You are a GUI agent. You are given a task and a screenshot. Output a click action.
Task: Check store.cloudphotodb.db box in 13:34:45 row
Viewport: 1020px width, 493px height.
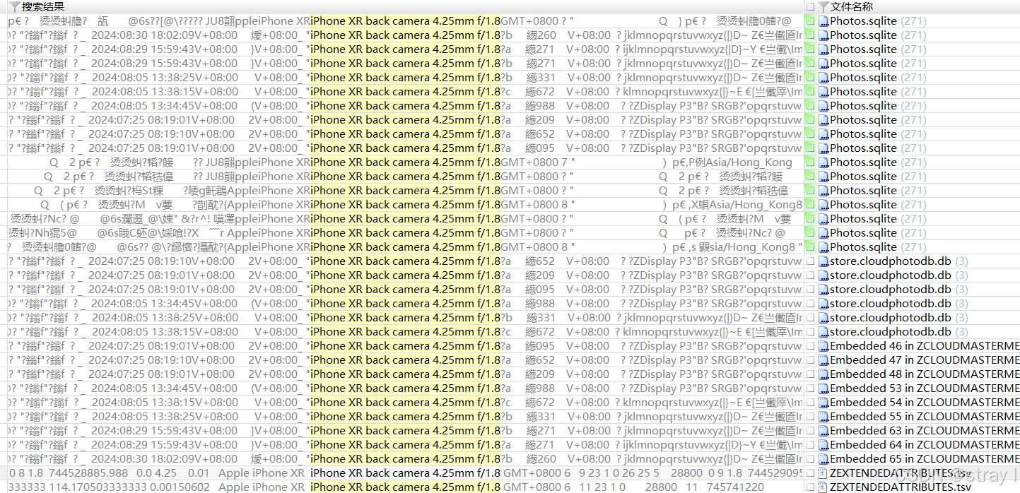coord(810,304)
